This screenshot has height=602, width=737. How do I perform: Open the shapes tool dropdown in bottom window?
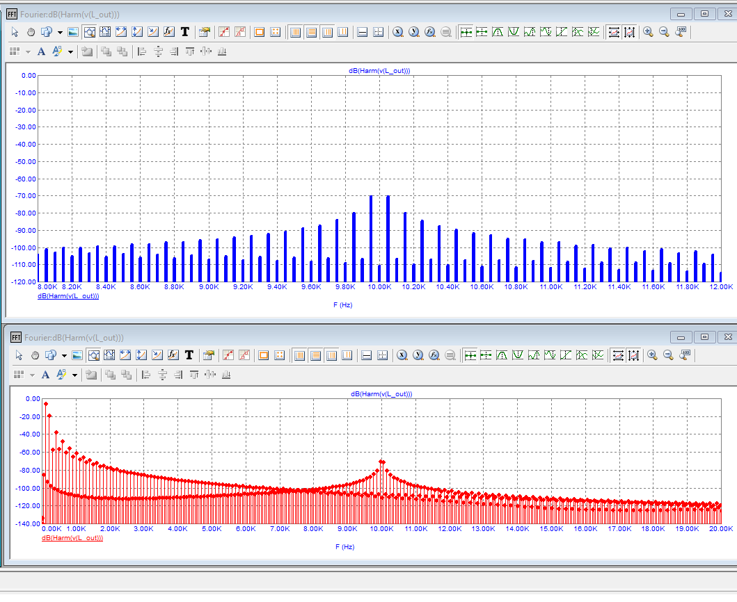65,356
